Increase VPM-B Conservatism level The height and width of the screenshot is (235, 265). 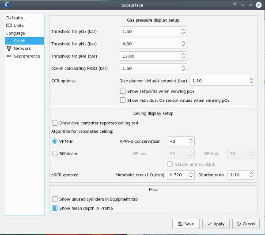(x=191, y=139)
